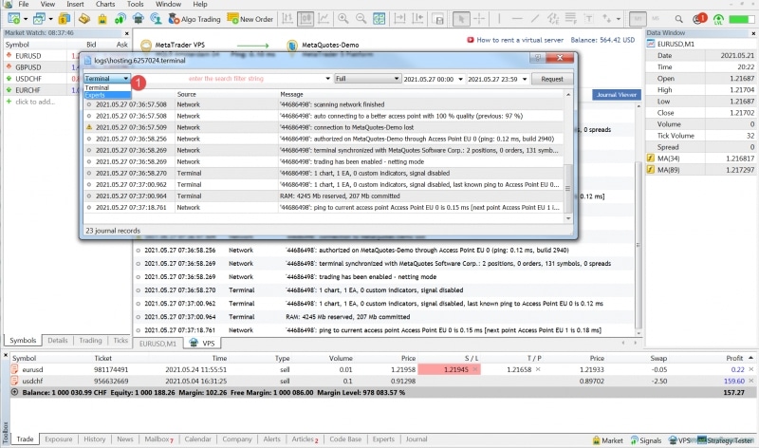Close the usdchf position with its X
This screenshot has height=448, width=759.
751,382
